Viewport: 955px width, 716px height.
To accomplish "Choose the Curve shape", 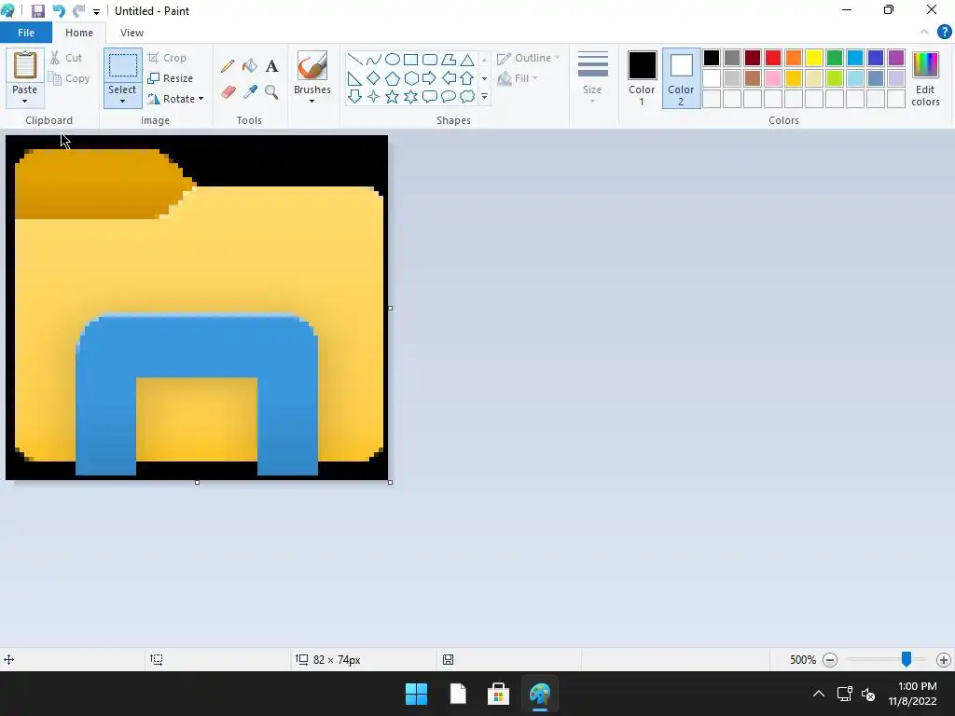I will coord(374,59).
